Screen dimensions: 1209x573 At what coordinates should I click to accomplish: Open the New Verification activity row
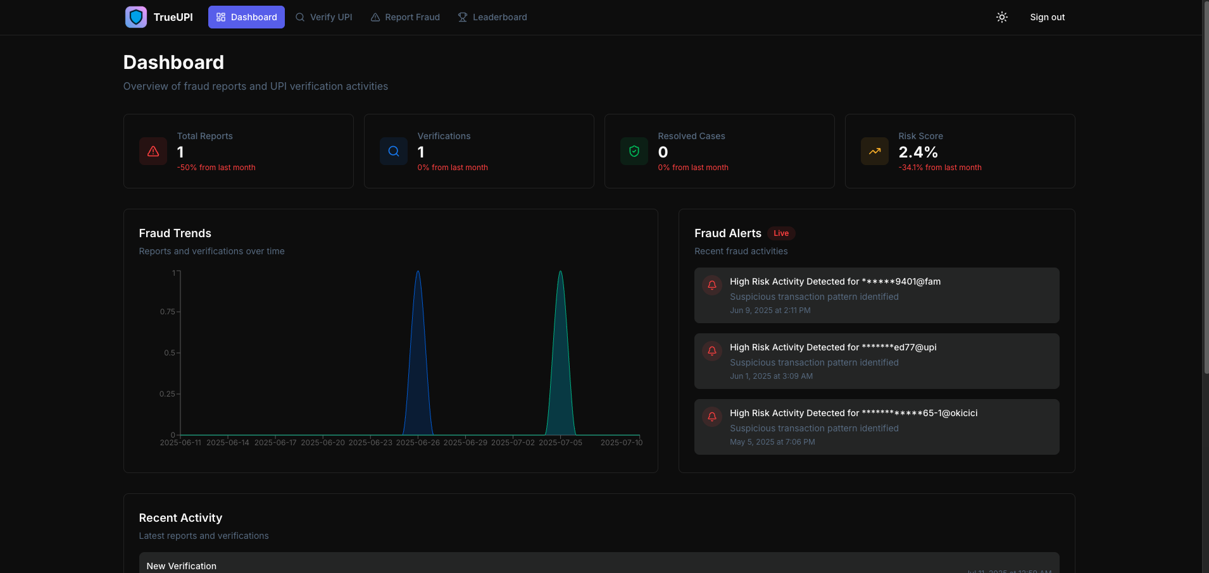599,563
